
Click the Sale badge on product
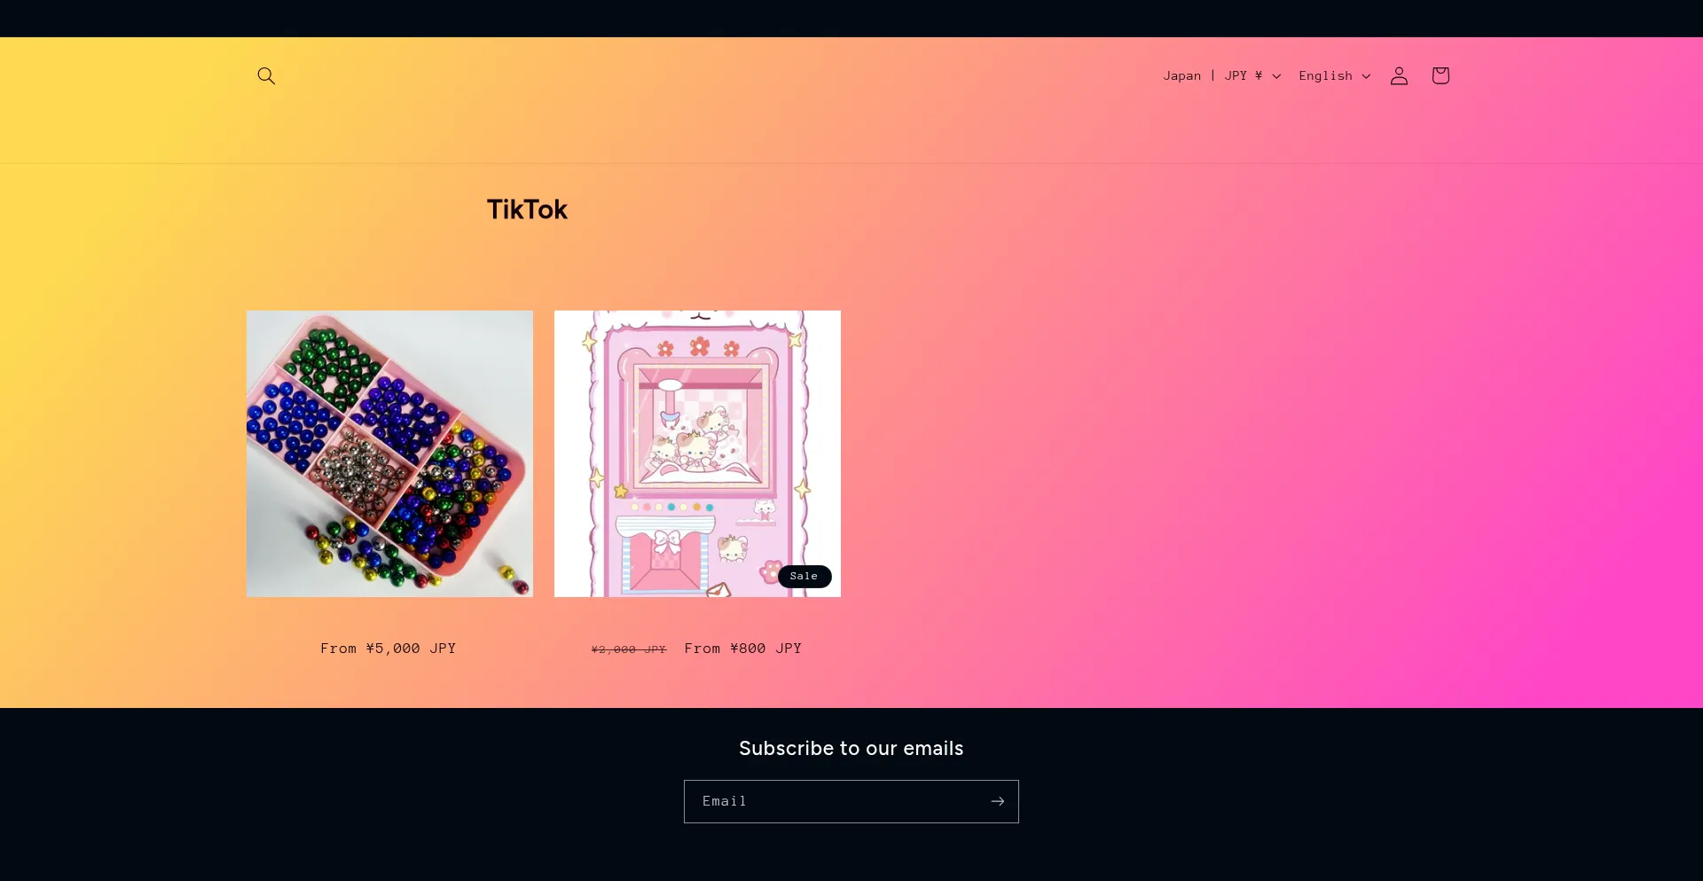click(x=804, y=577)
